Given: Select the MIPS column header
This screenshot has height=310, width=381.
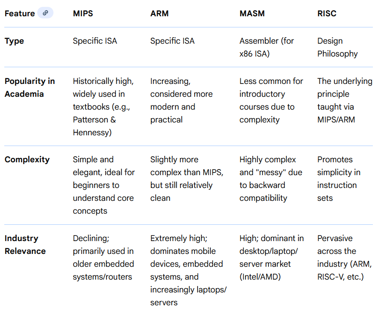Looking at the screenshot, I should pos(83,14).
